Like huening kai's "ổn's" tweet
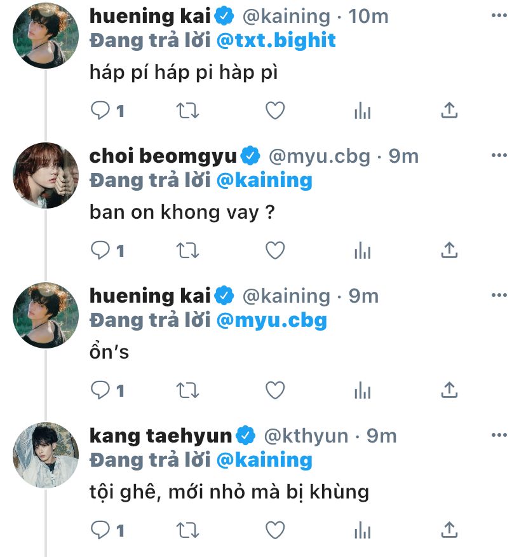Viewport: 526px width, 557px height. coord(274,390)
